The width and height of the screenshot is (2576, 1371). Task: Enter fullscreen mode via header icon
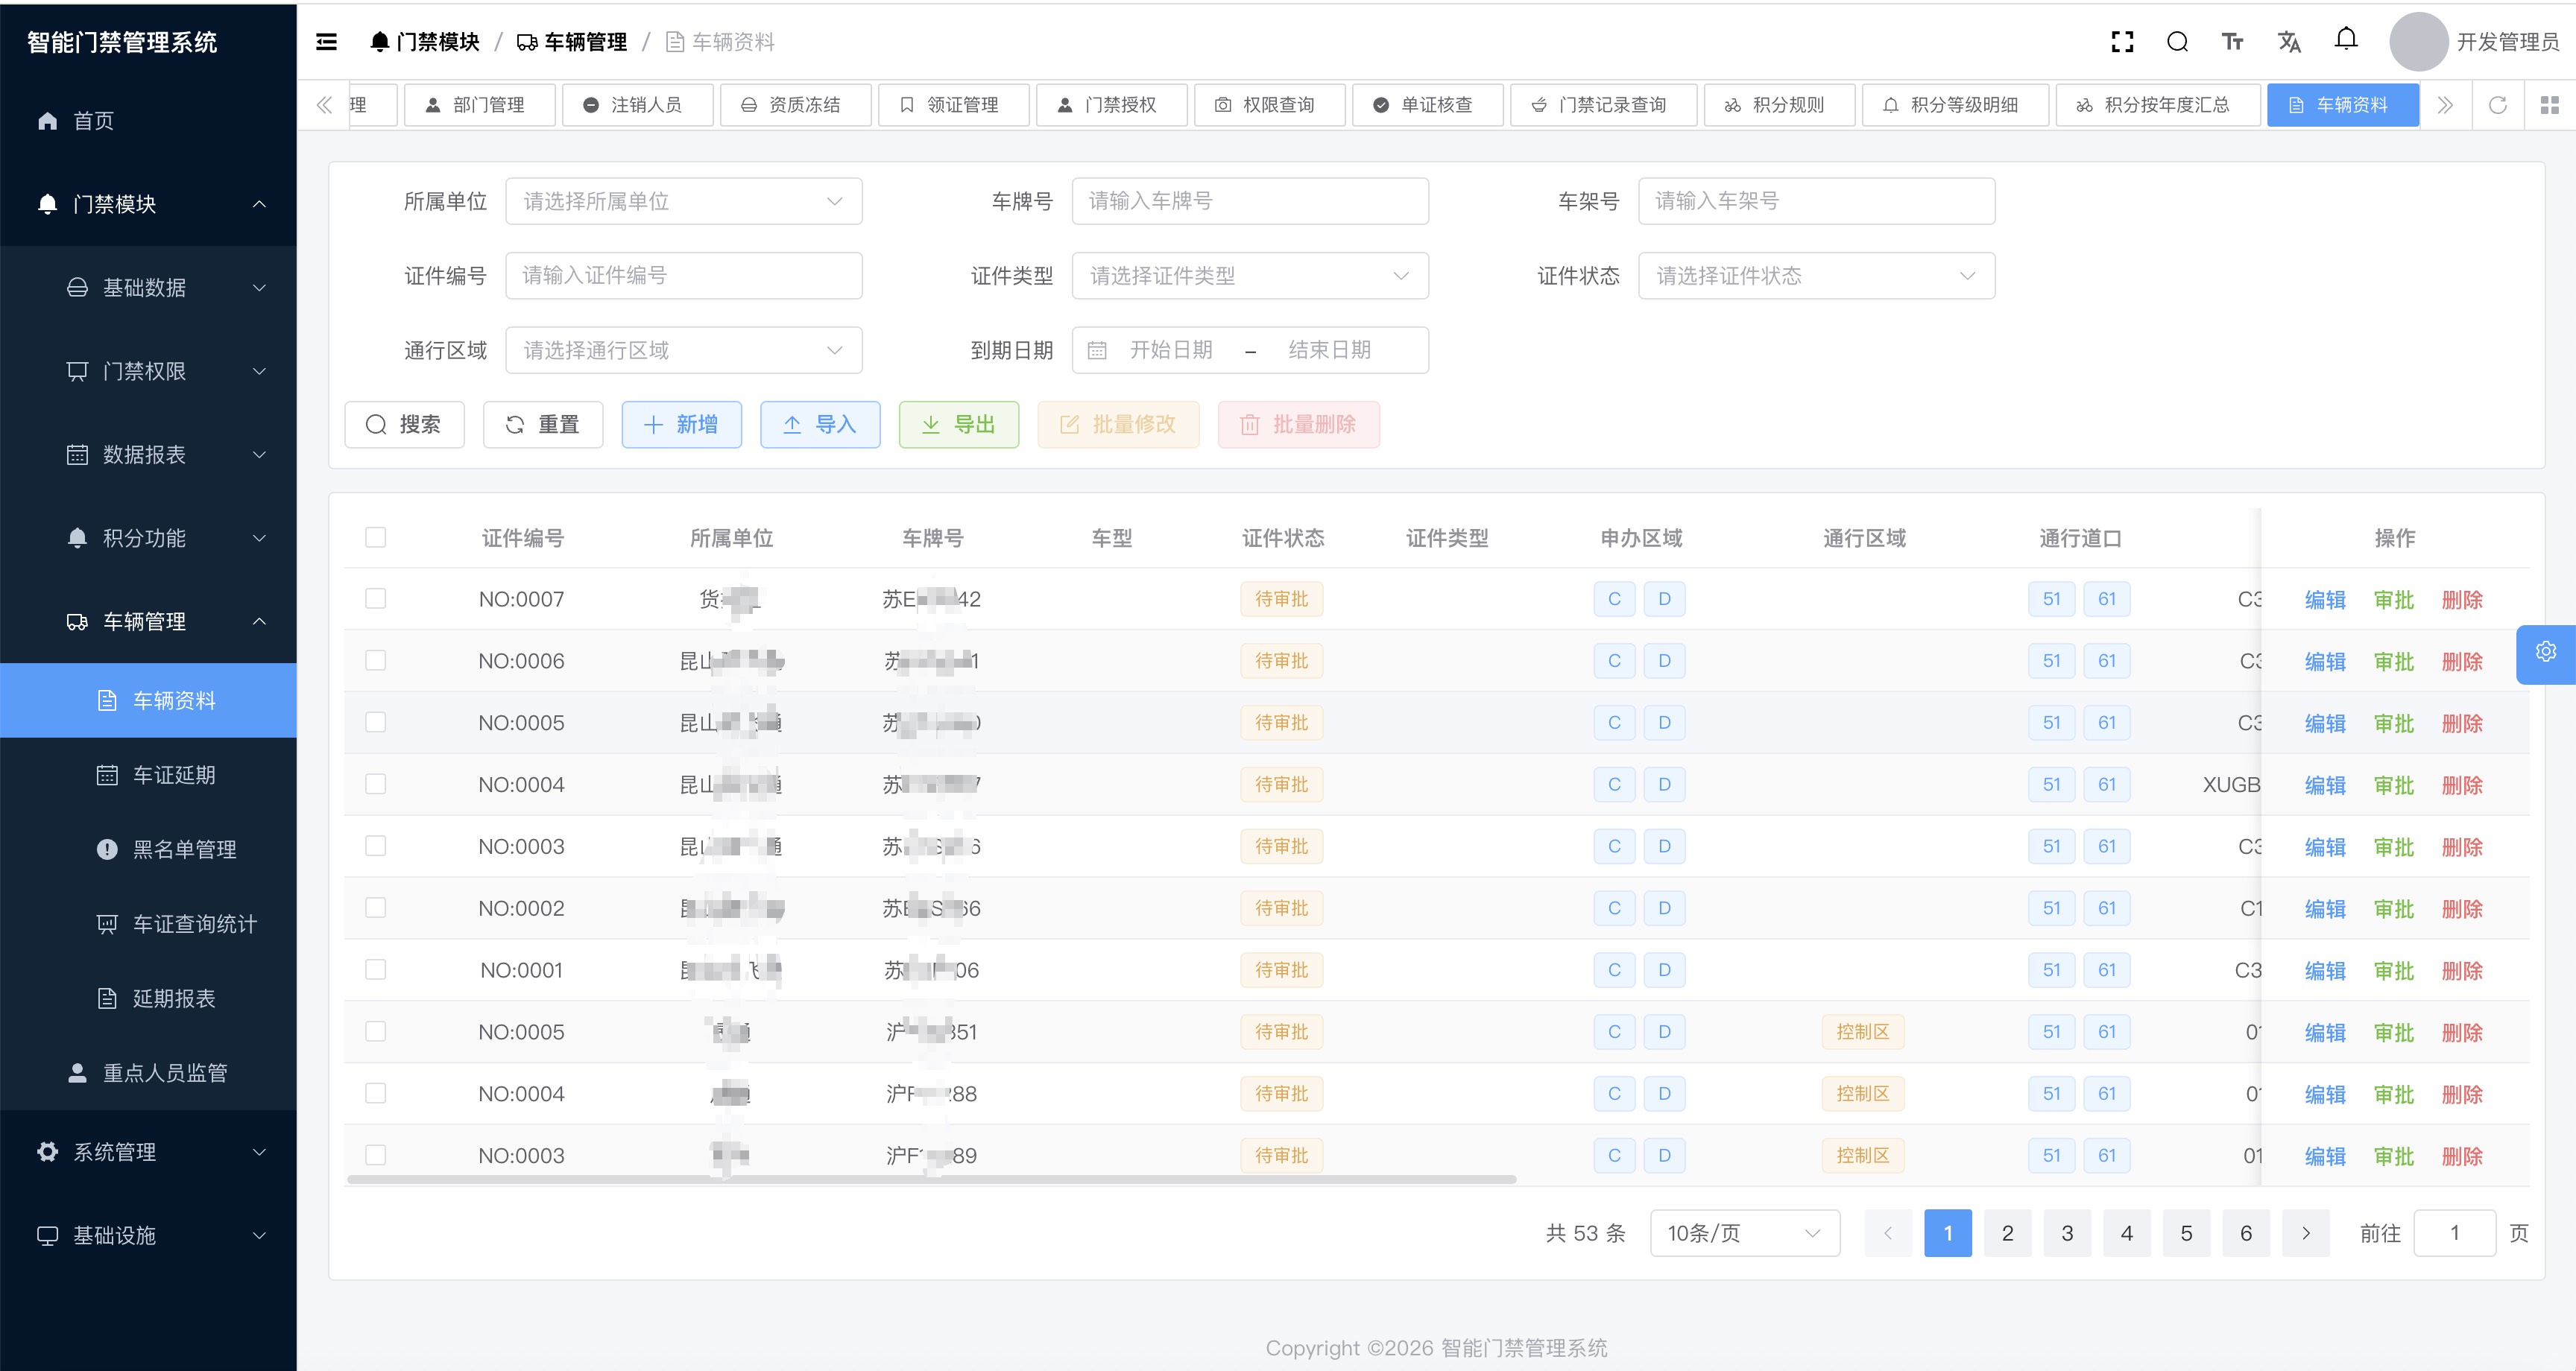2122,42
